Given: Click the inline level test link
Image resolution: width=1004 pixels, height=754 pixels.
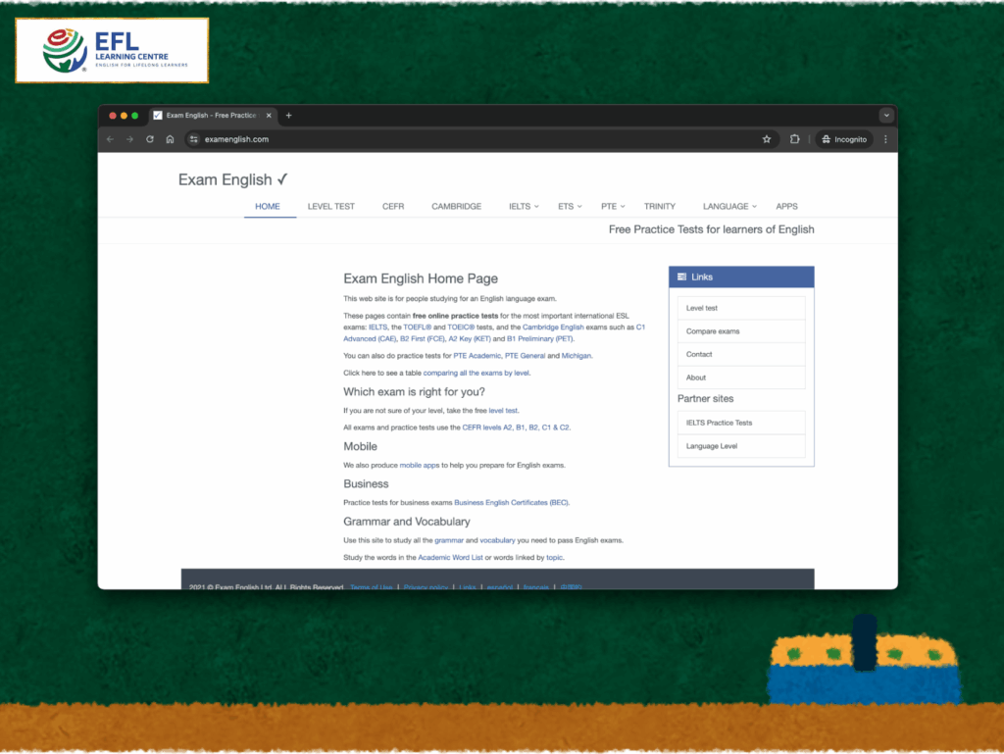Looking at the screenshot, I should [x=503, y=410].
